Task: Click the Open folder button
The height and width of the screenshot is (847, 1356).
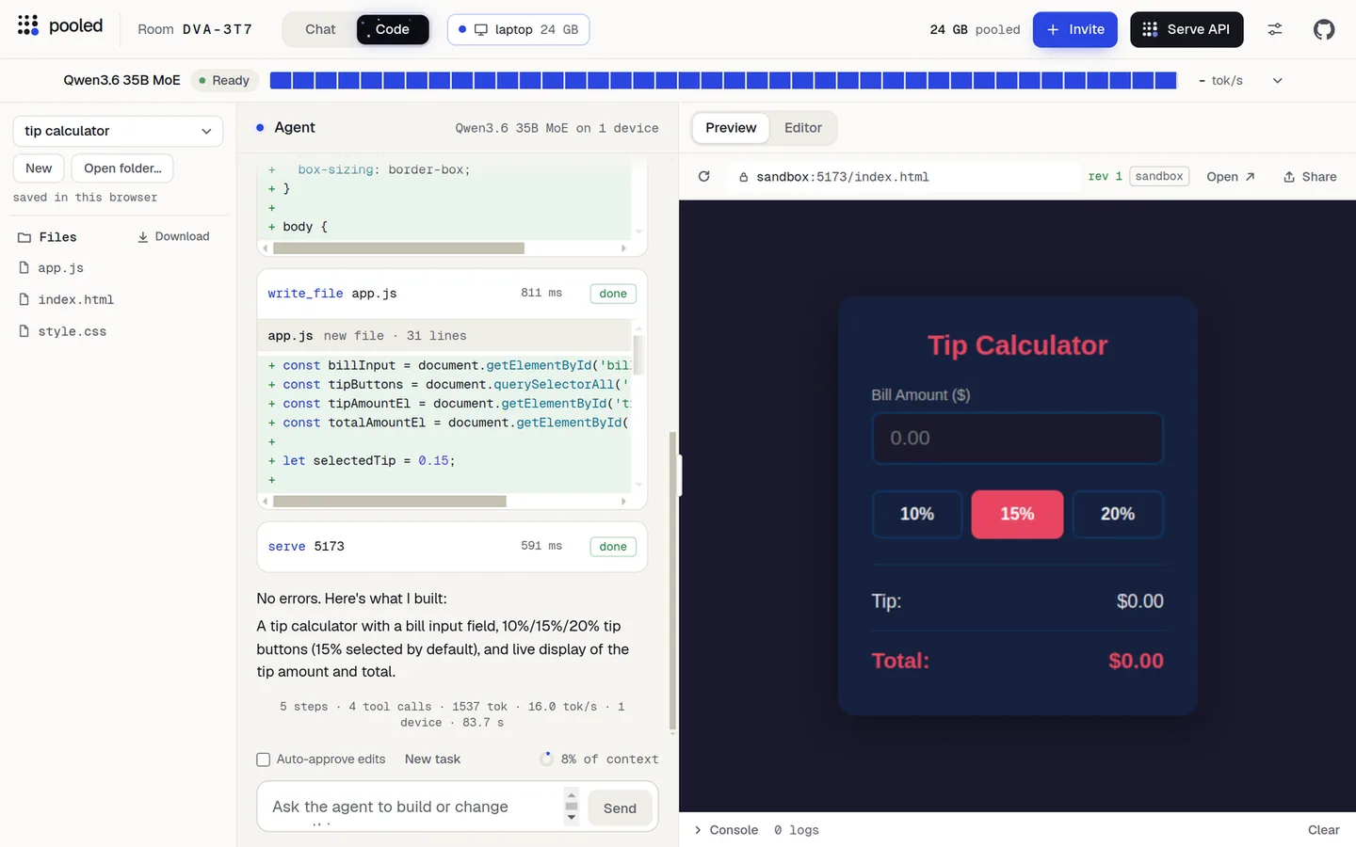Action: click(122, 168)
